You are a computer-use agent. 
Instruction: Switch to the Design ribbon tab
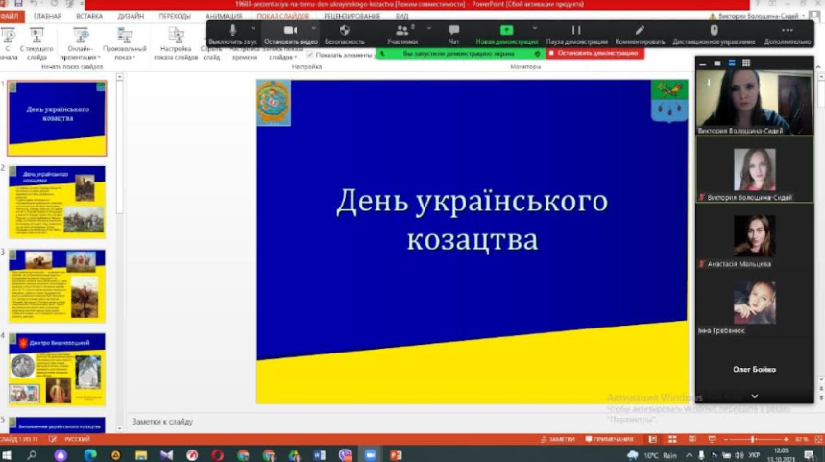131,16
